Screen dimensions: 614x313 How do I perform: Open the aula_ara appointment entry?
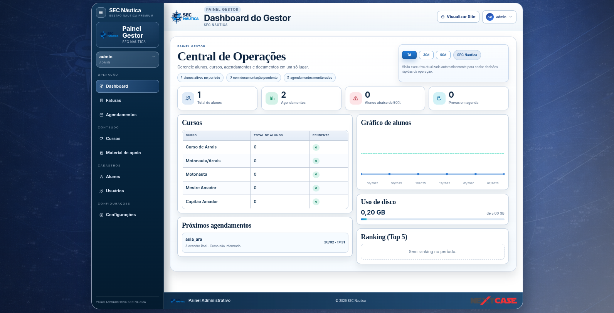[265, 243]
